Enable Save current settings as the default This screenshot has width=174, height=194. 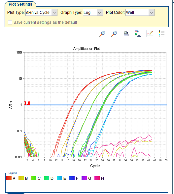click(10, 22)
